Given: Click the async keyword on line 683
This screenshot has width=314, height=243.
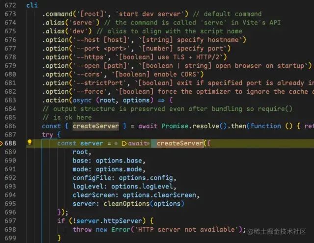Looking at the screenshot, I should (x=82, y=100).
